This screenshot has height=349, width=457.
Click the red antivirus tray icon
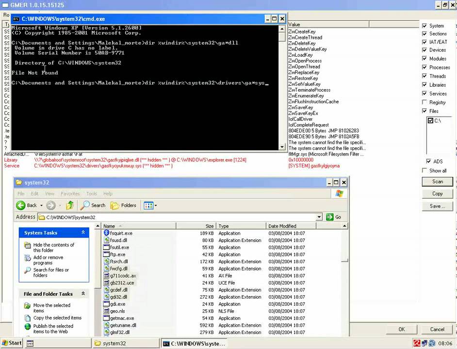click(417, 344)
